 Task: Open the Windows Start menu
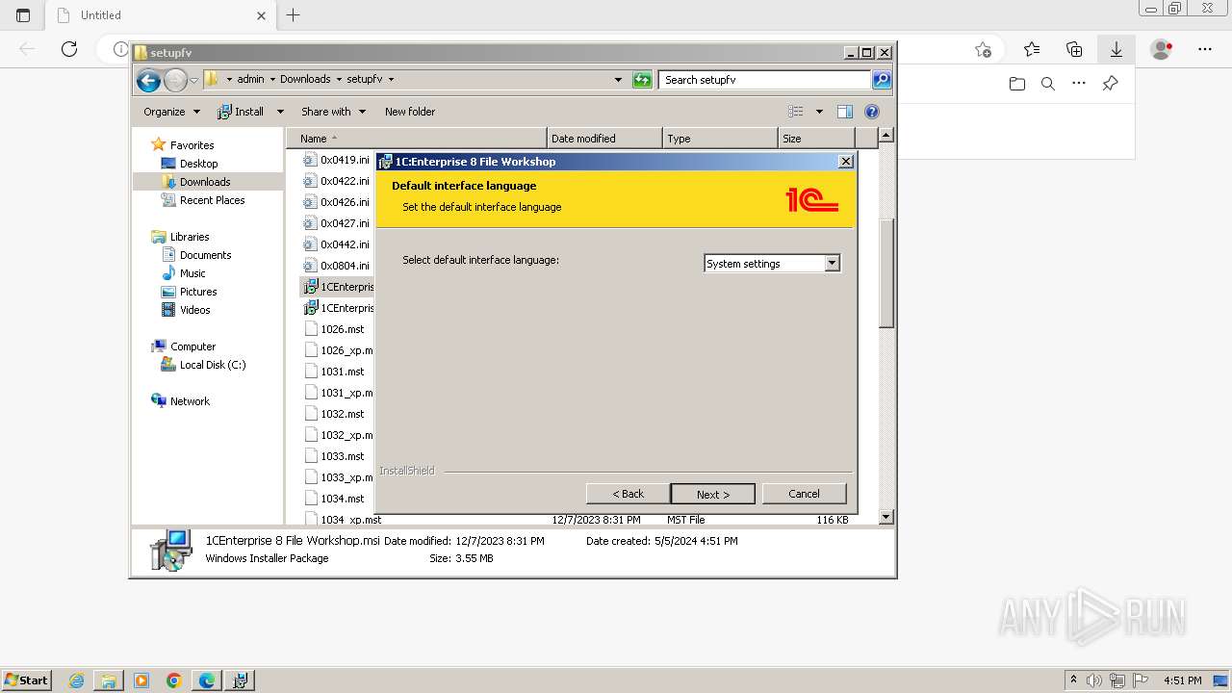tap(26, 680)
